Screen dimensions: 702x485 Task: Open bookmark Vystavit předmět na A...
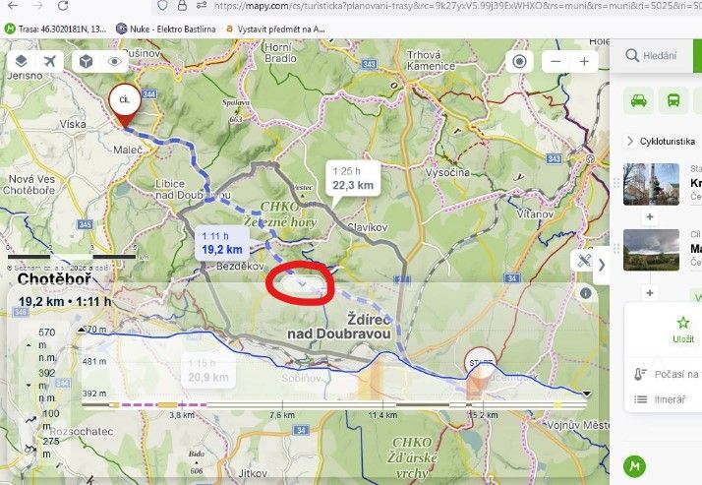click(275, 30)
